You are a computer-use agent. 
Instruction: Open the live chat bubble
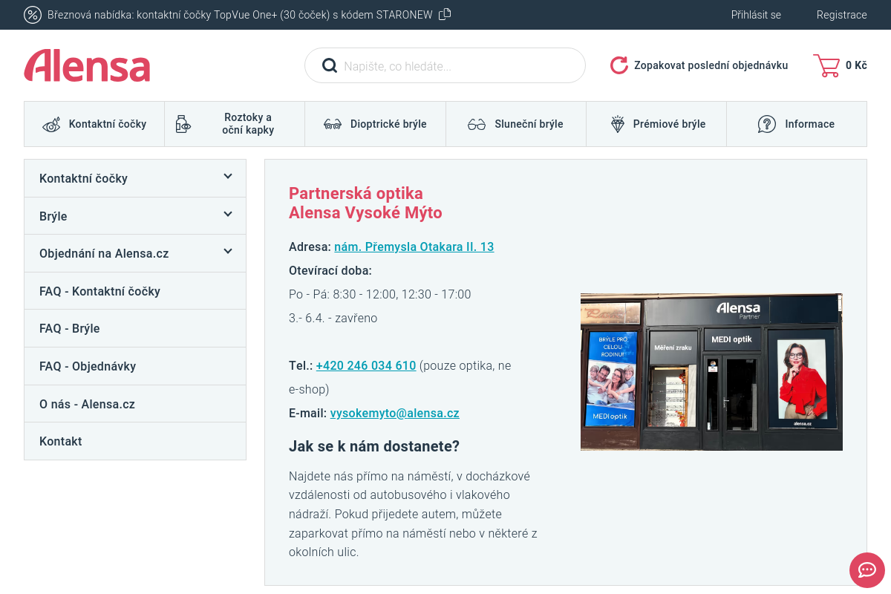[866, 569]
